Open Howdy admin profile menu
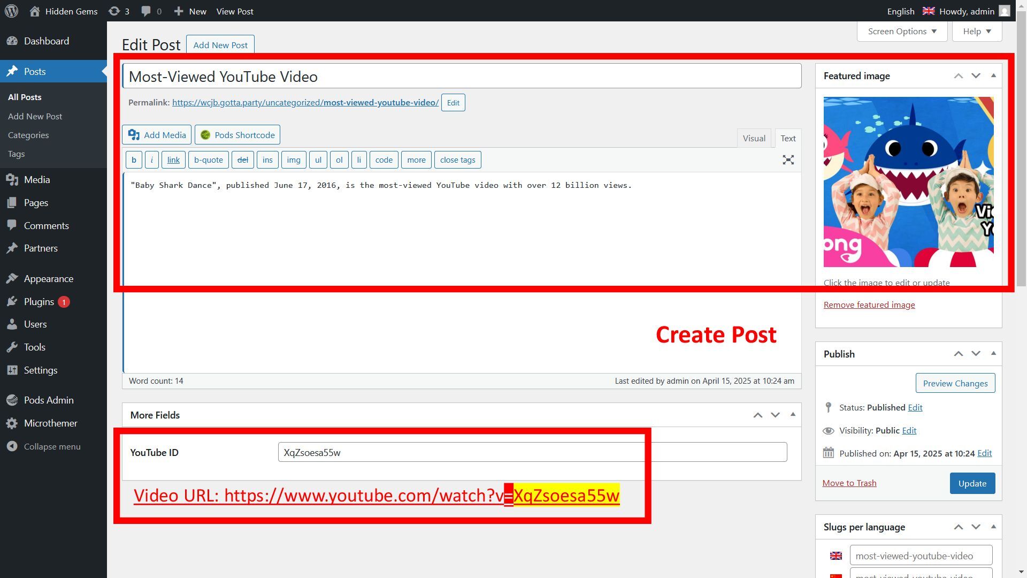This screenshot has width=1027, height=578. tap(974, 11)
